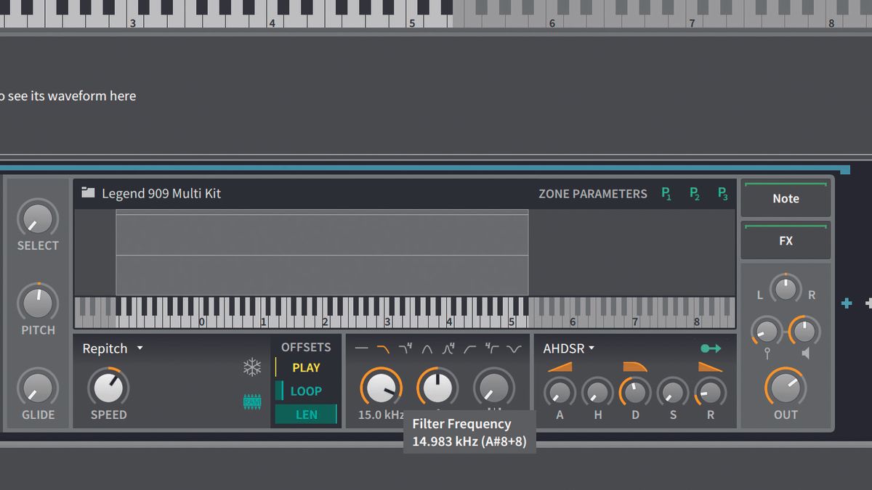This screenshot has width=872, height=490.
Task: Adjust the OUT volume knob
Action: (x=786, y=390)
